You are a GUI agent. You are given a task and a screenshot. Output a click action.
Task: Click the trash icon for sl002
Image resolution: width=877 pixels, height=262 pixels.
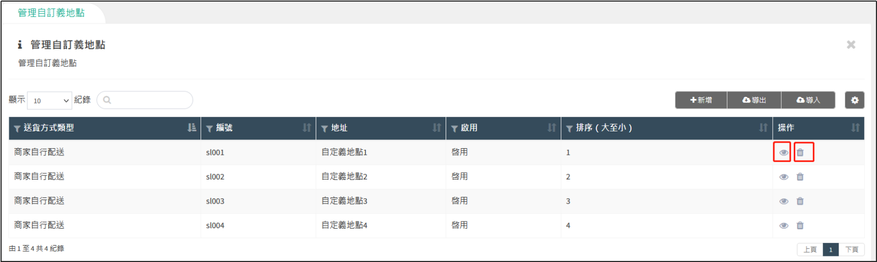coord(800,177)
